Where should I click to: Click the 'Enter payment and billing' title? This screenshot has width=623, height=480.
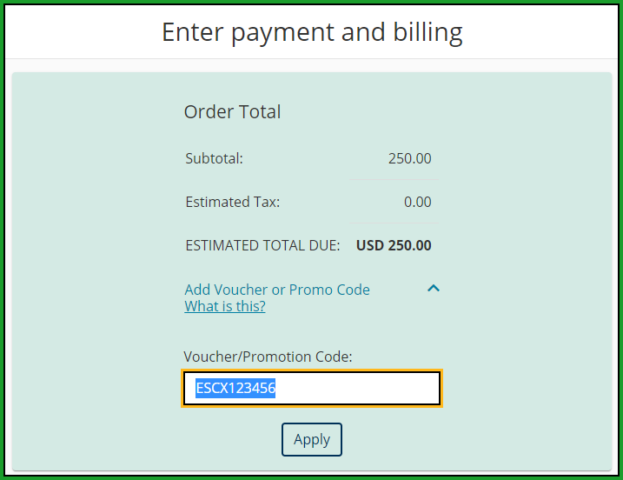pyautogui.click(x=312, y=32)
